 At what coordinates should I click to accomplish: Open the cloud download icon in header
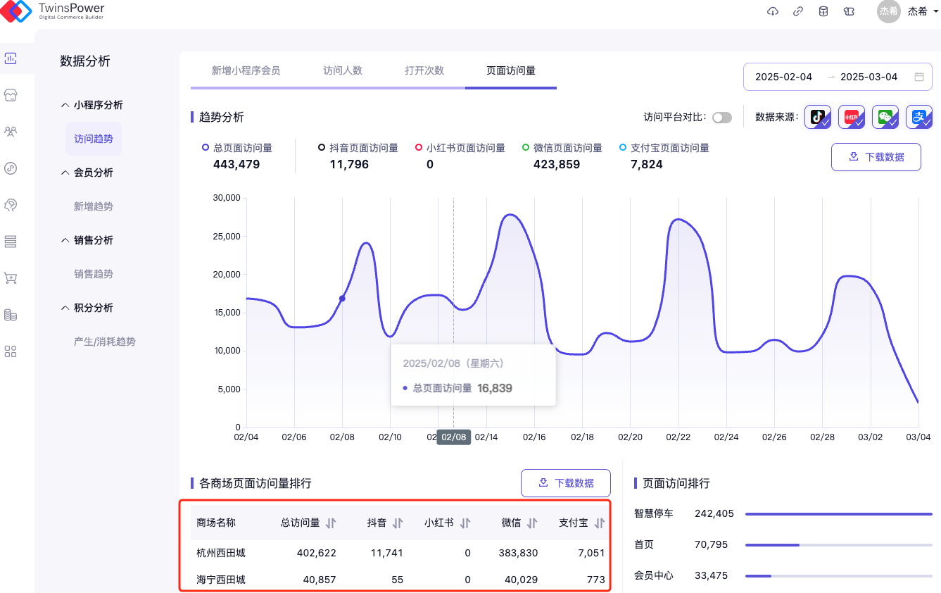(x=773, y=11)
